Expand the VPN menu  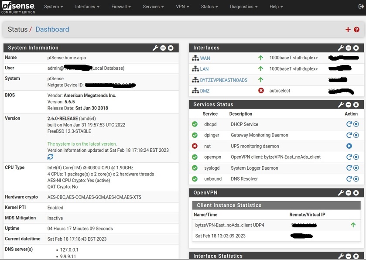tap(182, 7)
